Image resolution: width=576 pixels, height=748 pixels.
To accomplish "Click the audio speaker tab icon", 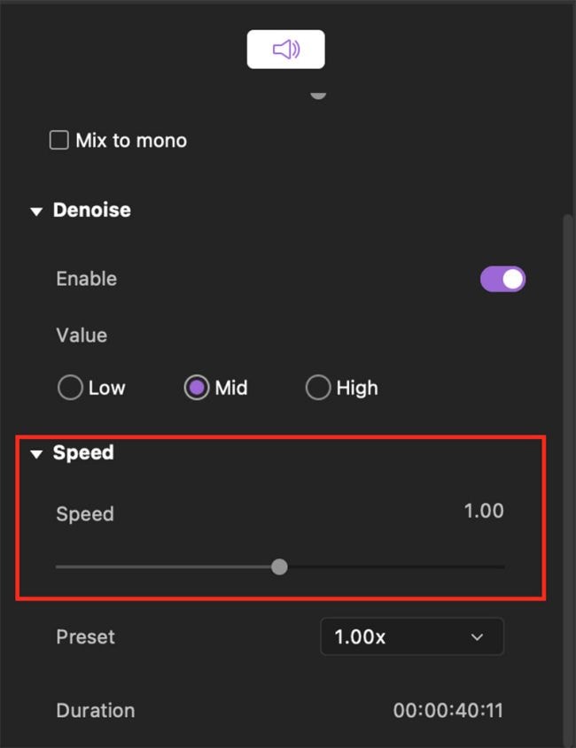I will [285, 50].
